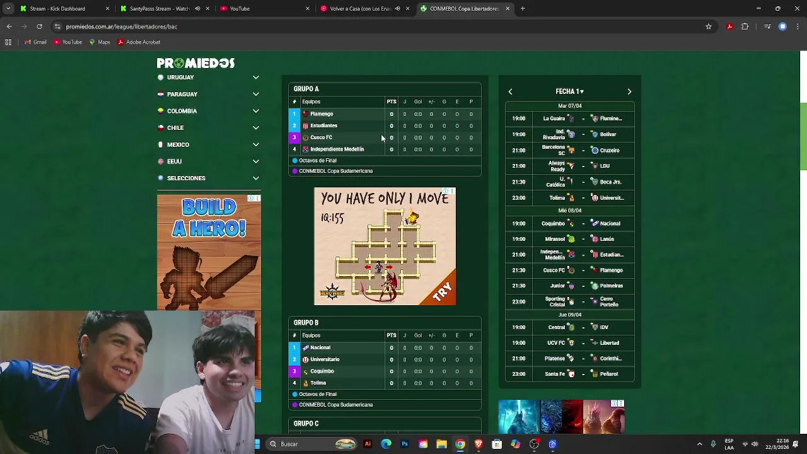807x454 pixels.
Task: Go to the previous fecha with left arrow
Action: click(510, 91)
